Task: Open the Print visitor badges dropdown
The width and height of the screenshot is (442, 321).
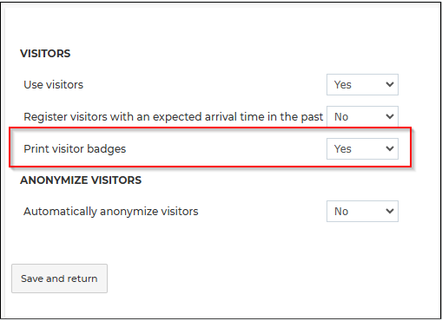Action: tap(362, 149)
